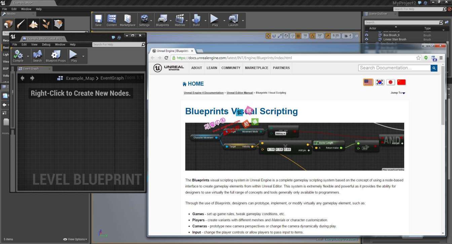Open the Compile options dropdown arrow

tap(28, 56)
